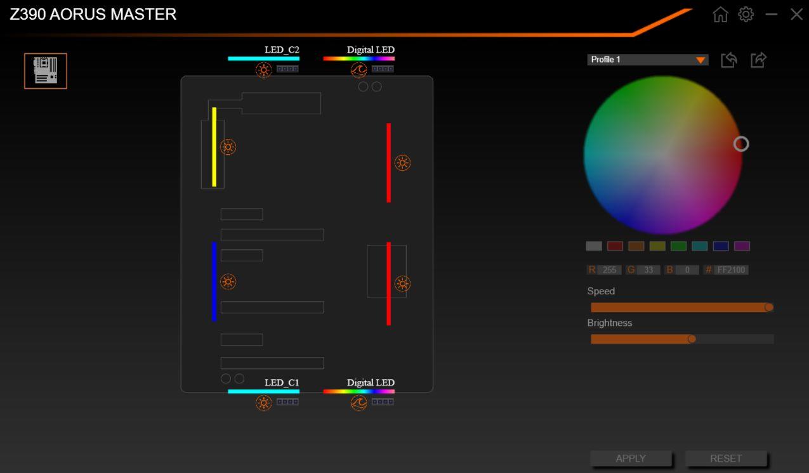This screenshot has height=473, width=809.
Task: Click the home icon in title bar
Action: pos(720,15)
